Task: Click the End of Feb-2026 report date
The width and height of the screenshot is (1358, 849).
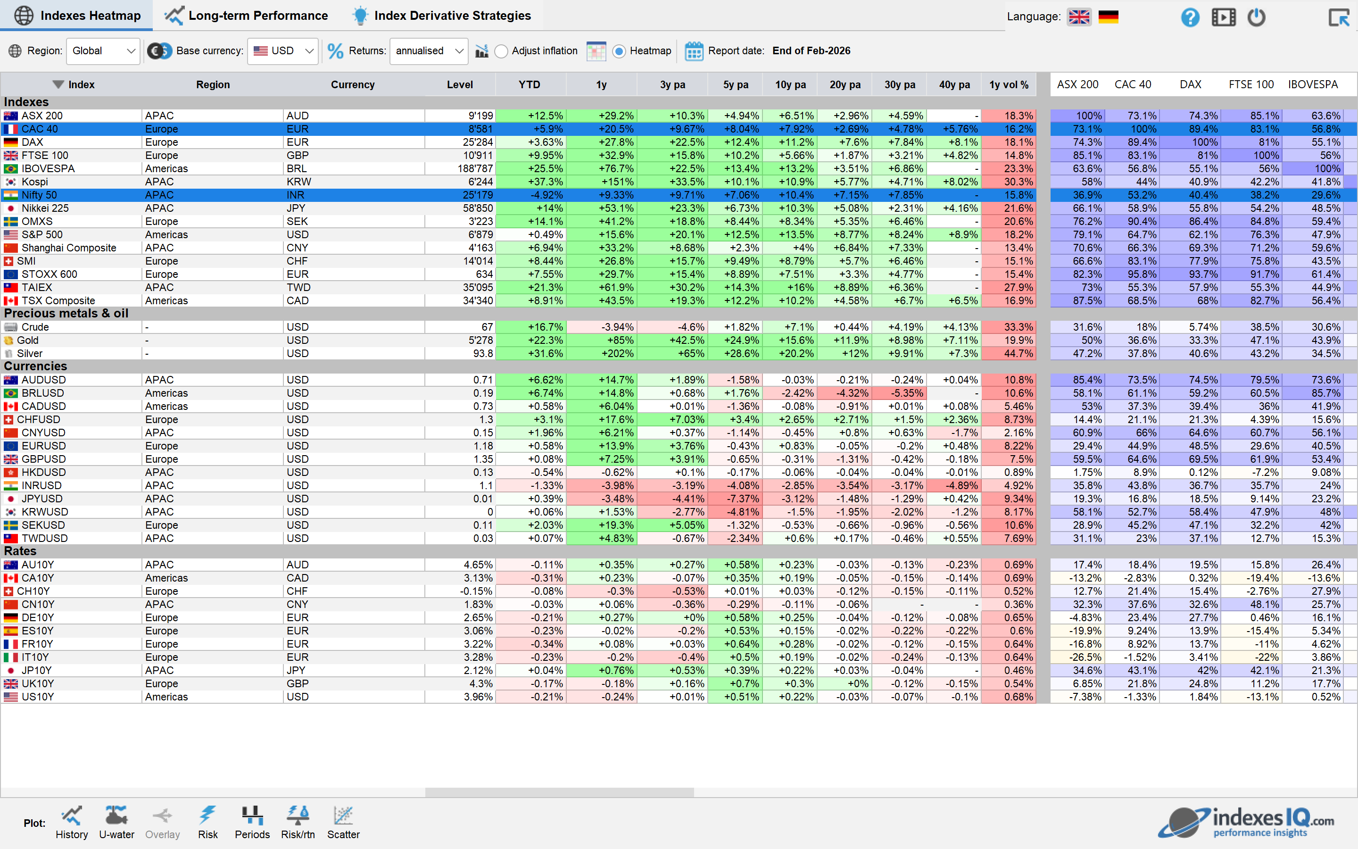Action: [811, 51]
